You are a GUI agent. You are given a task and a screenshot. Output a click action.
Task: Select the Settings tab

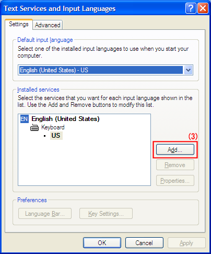coord(19,24)
